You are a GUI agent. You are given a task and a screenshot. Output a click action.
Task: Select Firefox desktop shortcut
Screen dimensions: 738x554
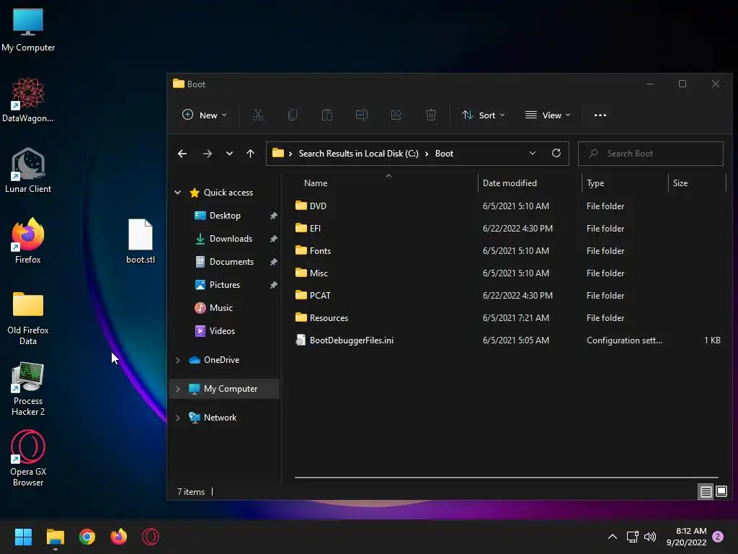pyautogui.click(x=28, y=241)
